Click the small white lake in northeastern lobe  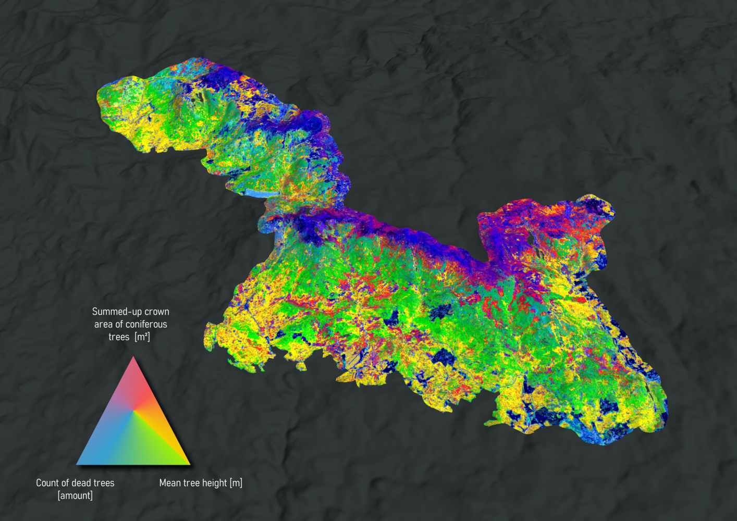531,239
